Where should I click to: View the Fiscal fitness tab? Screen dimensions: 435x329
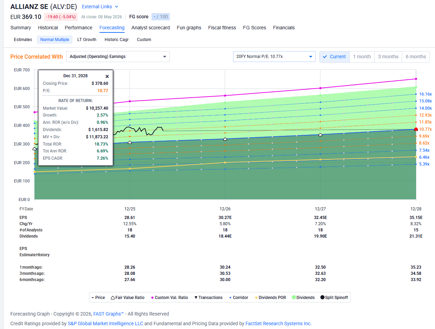(222, 28)
